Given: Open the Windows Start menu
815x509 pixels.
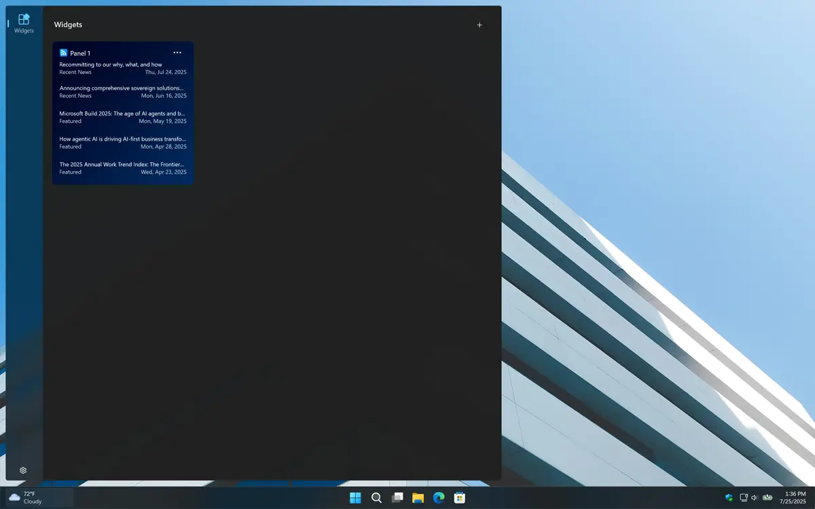Looking at the screenshot, I should pos(355,498).
